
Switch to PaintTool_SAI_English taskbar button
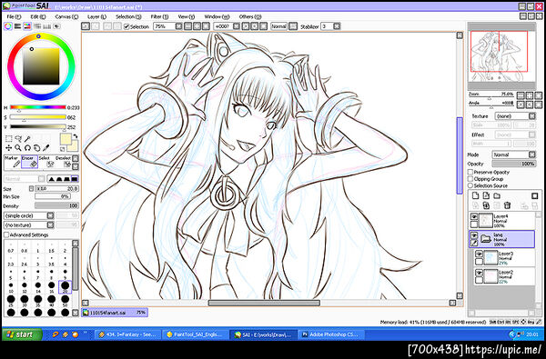(x=196, y=334)
